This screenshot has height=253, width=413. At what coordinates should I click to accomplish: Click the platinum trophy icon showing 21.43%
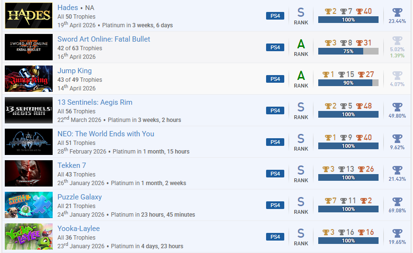click(397, 170)
